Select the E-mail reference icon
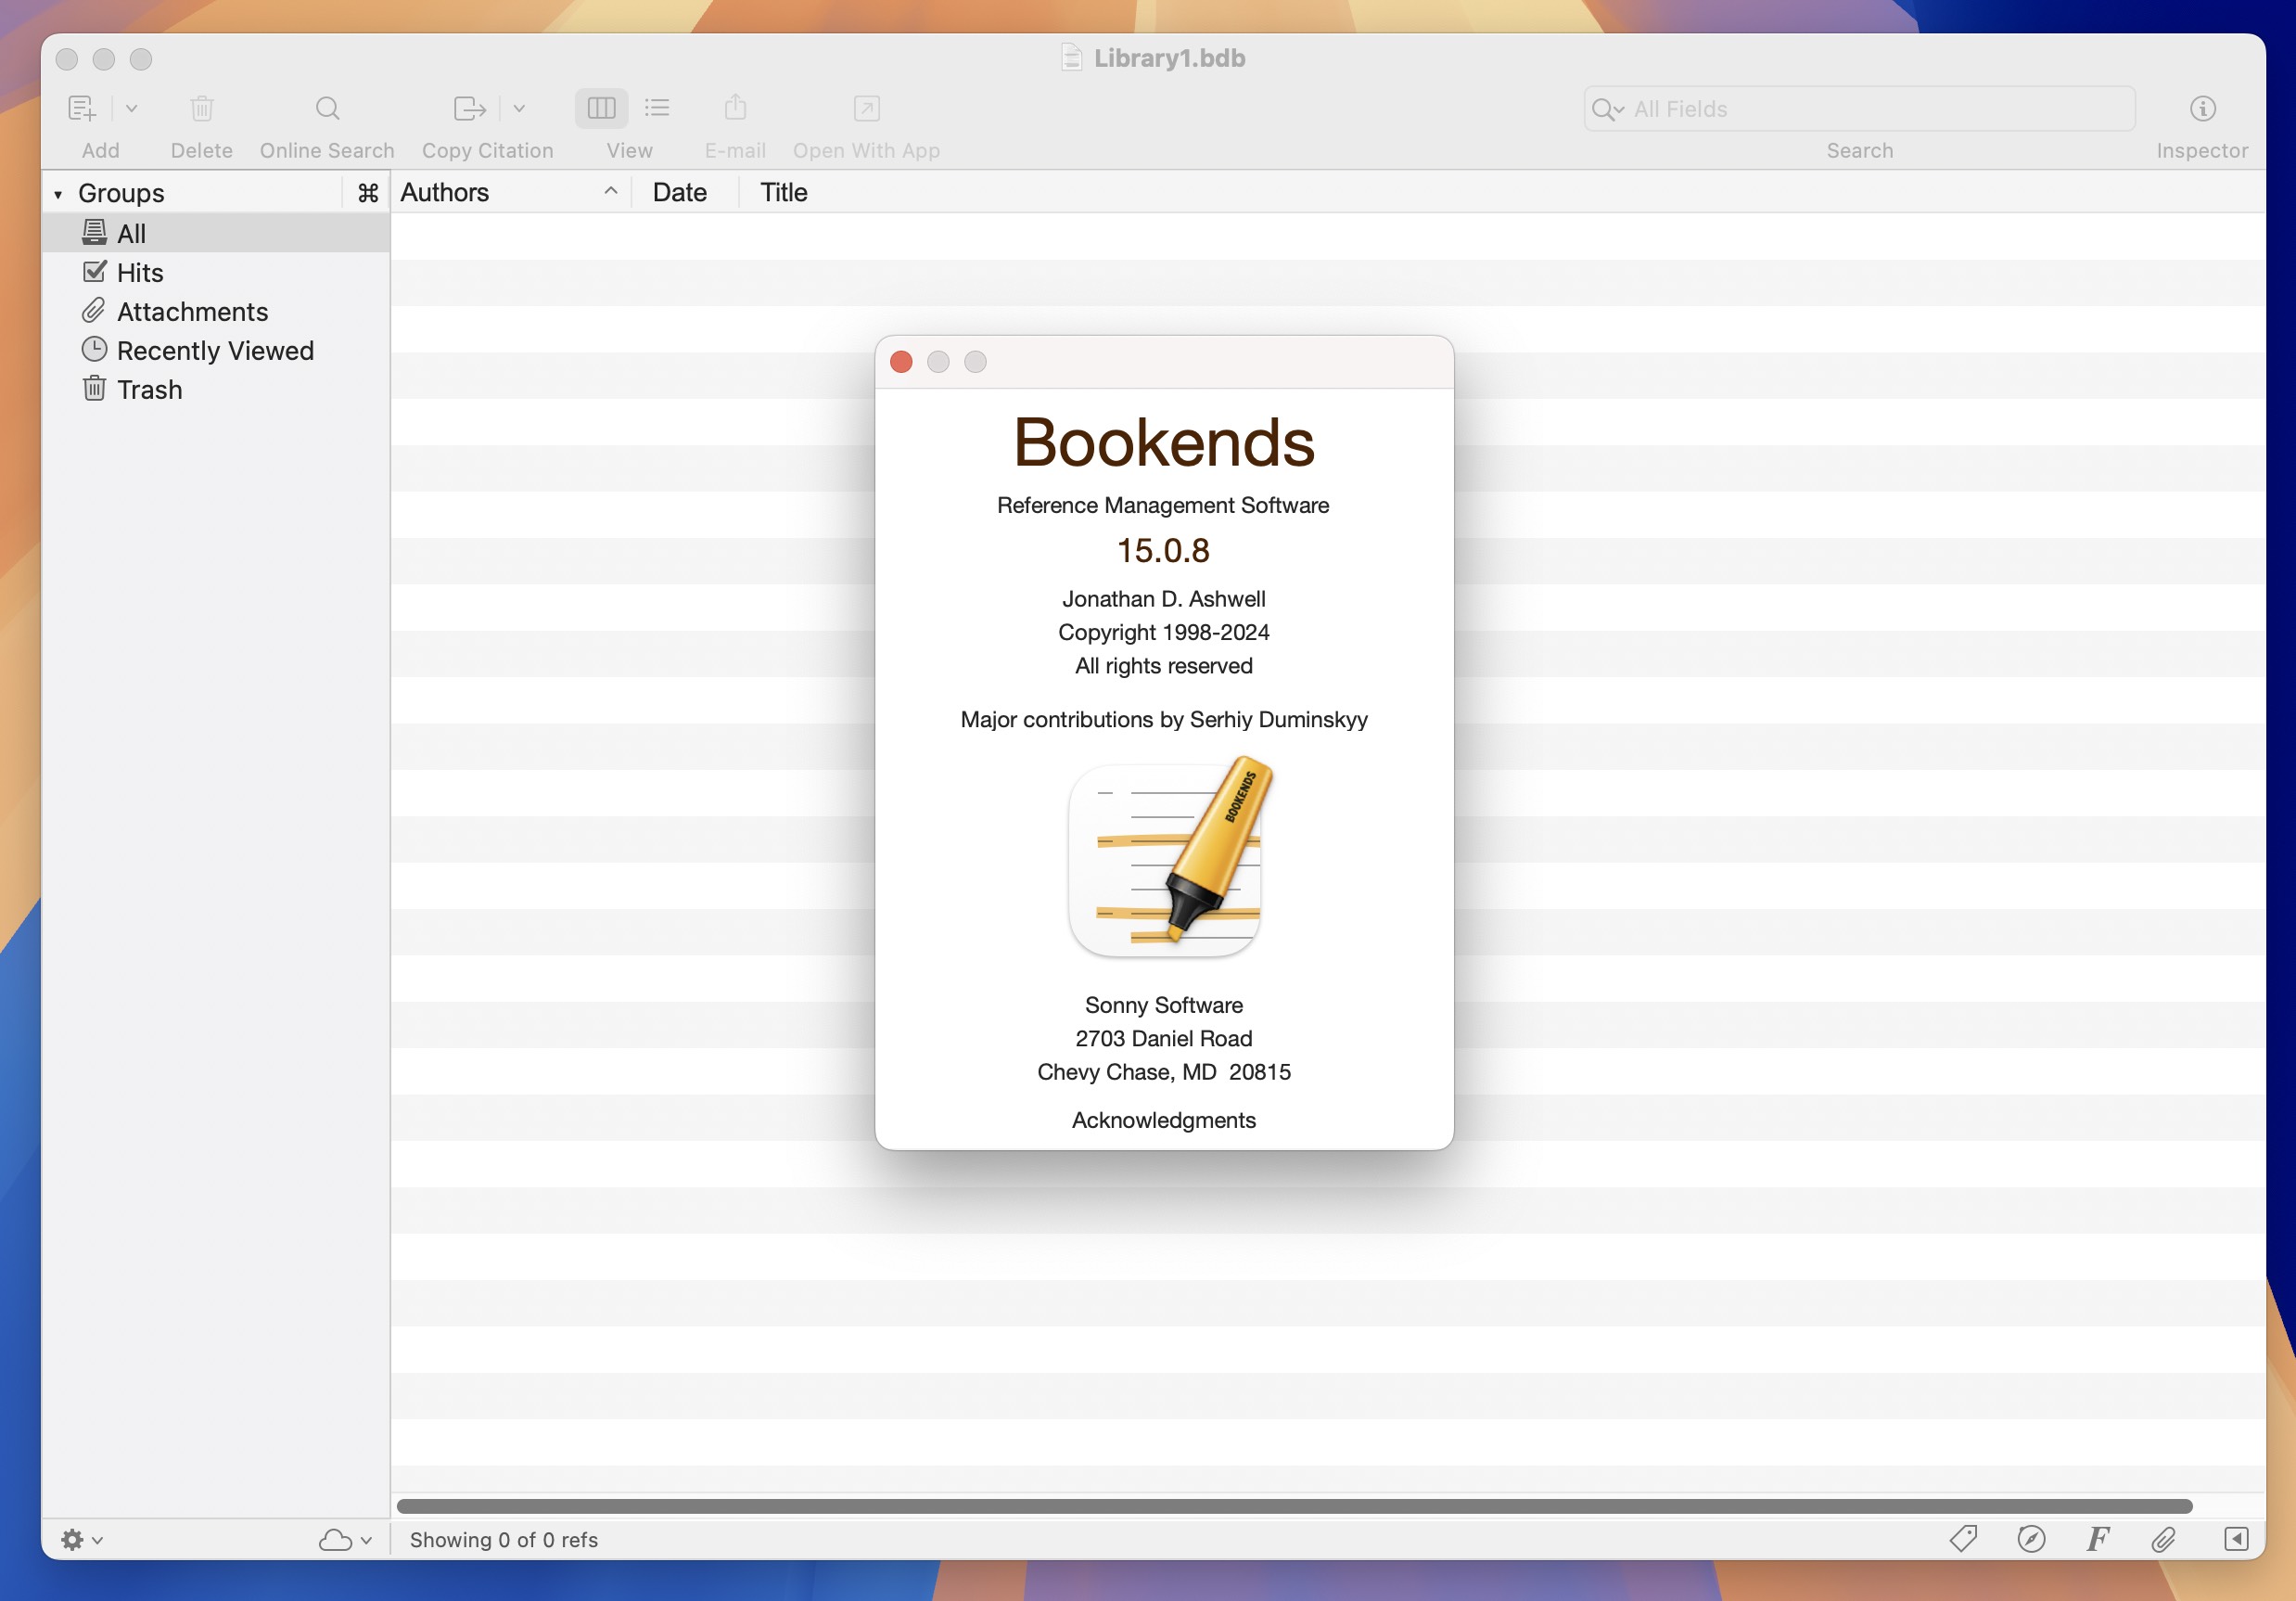Image resolution: width=2296 pixels, height=1601 pixels. (x=734, y=109)
